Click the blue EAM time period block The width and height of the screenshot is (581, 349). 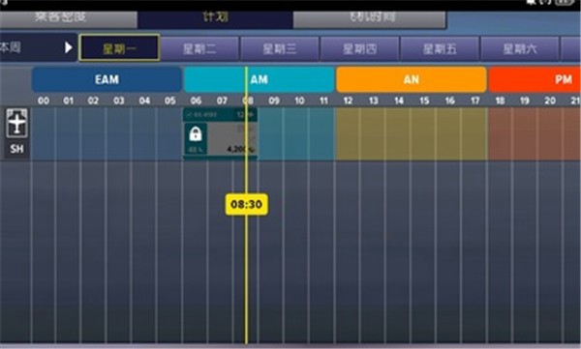[107, 79]
